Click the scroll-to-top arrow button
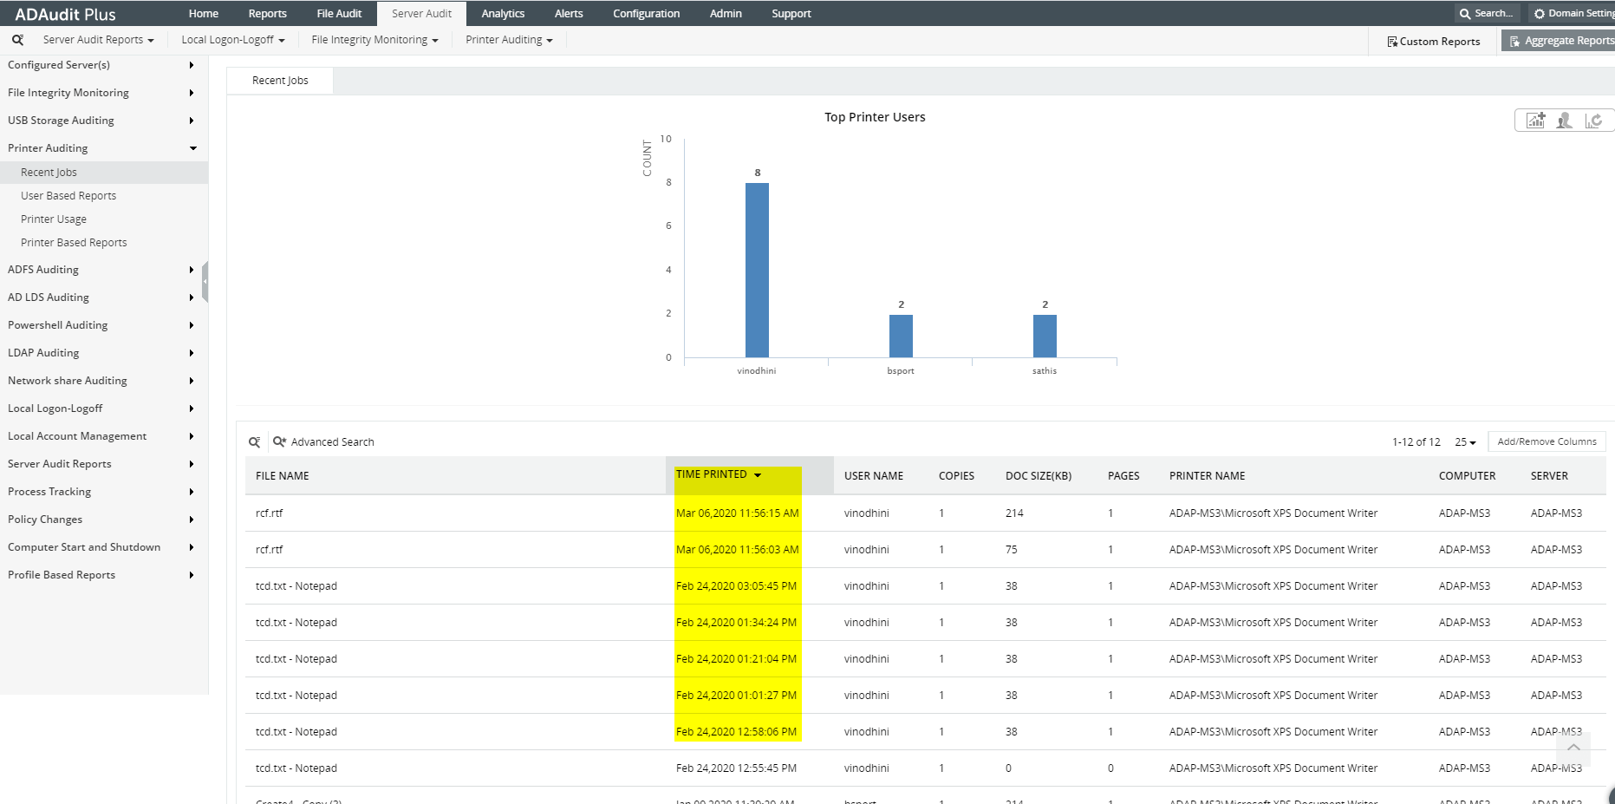Image resolution: width=1615 pixels, height=804 pixels. (x=1573, y=748)
